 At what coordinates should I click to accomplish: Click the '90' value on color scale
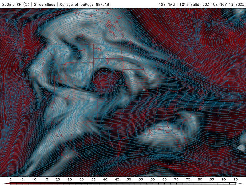point(224,179)
